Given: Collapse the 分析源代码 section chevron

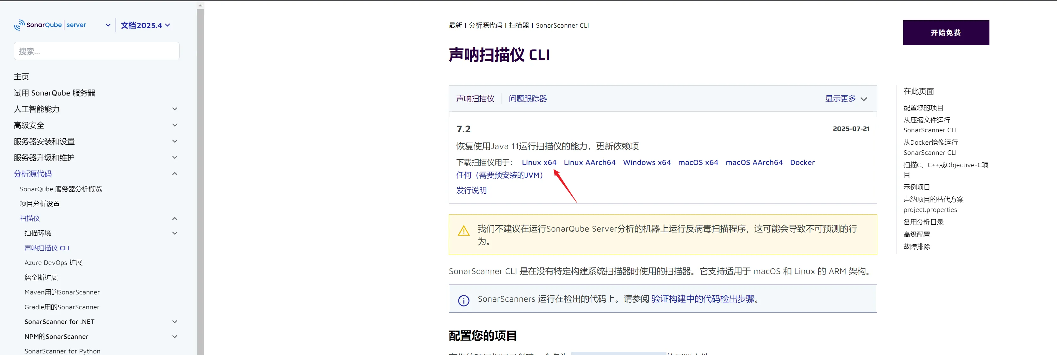Looking at the screenshot, I should [175, 174].
